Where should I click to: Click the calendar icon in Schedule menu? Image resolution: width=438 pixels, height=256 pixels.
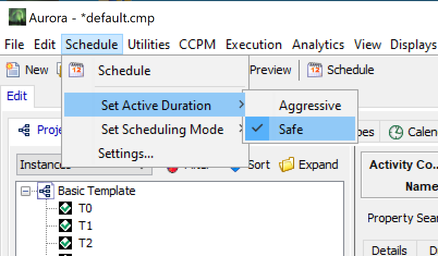pos(77,70)
